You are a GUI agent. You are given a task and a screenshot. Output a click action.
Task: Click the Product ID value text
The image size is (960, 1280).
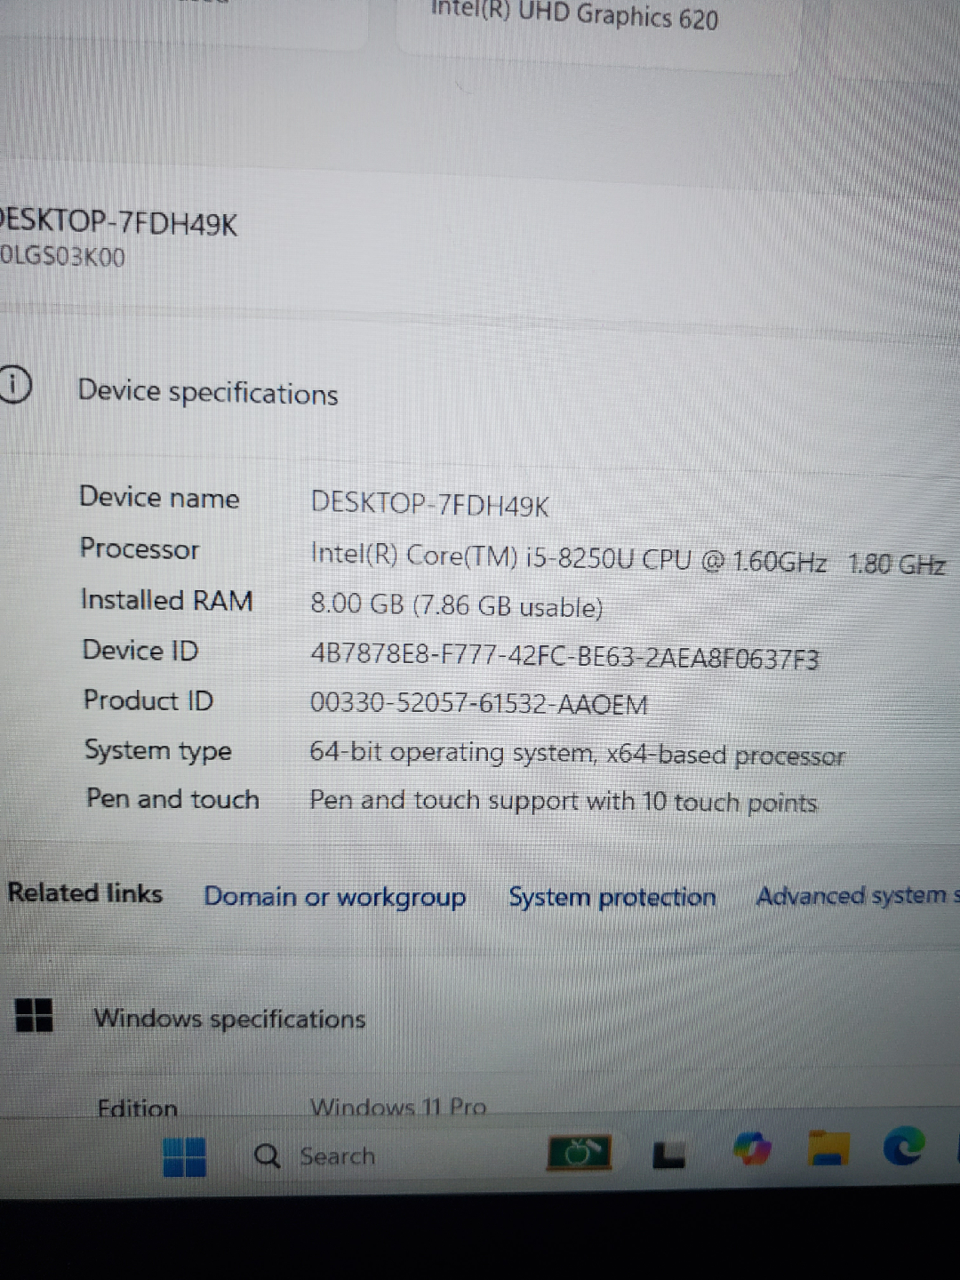[478, 704]
